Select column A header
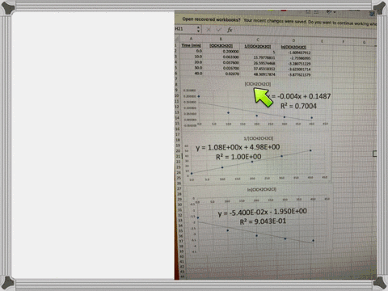The height and width of the screenshot is (291, 388). 191,39
